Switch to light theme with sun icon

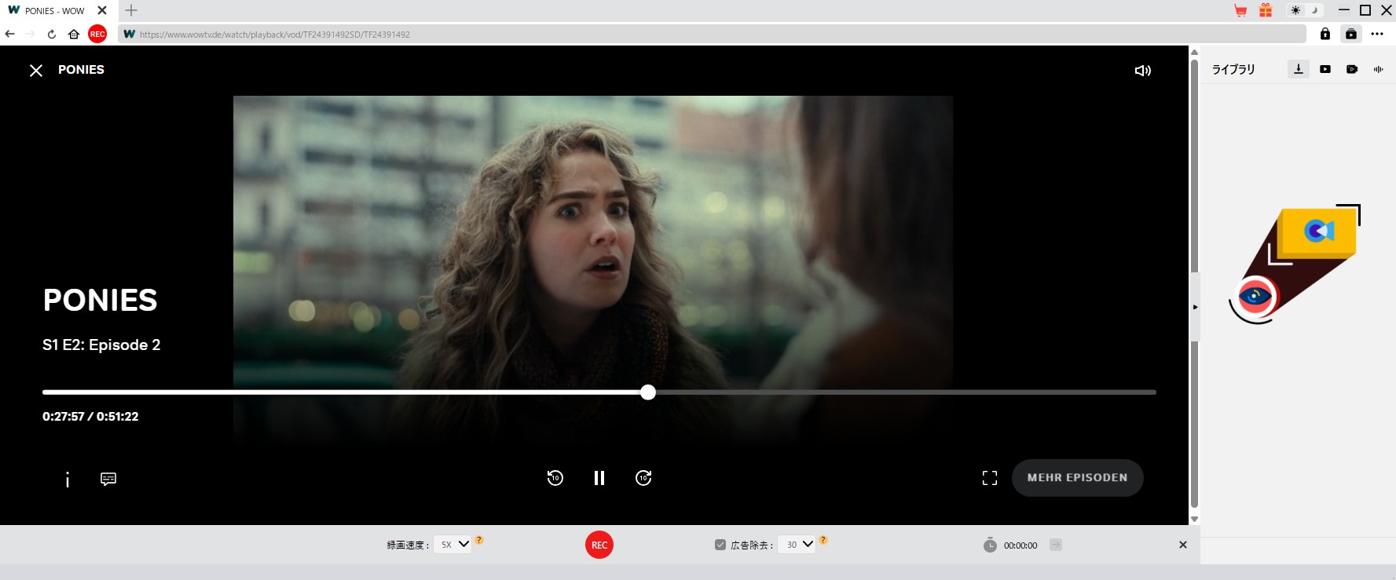tap(1295, 10)
